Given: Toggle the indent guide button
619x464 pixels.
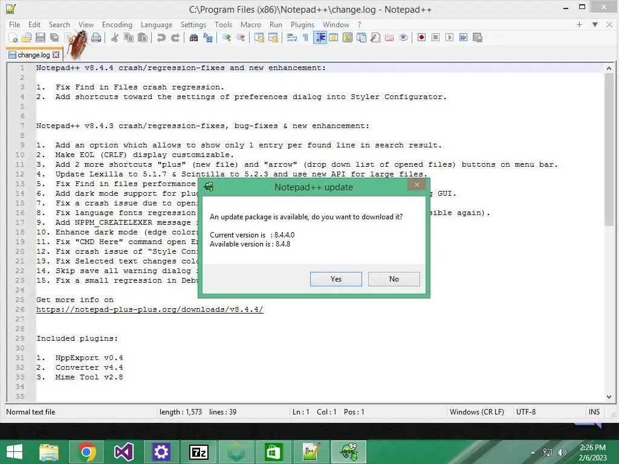Looking at the screenshot, I should 320,38.
